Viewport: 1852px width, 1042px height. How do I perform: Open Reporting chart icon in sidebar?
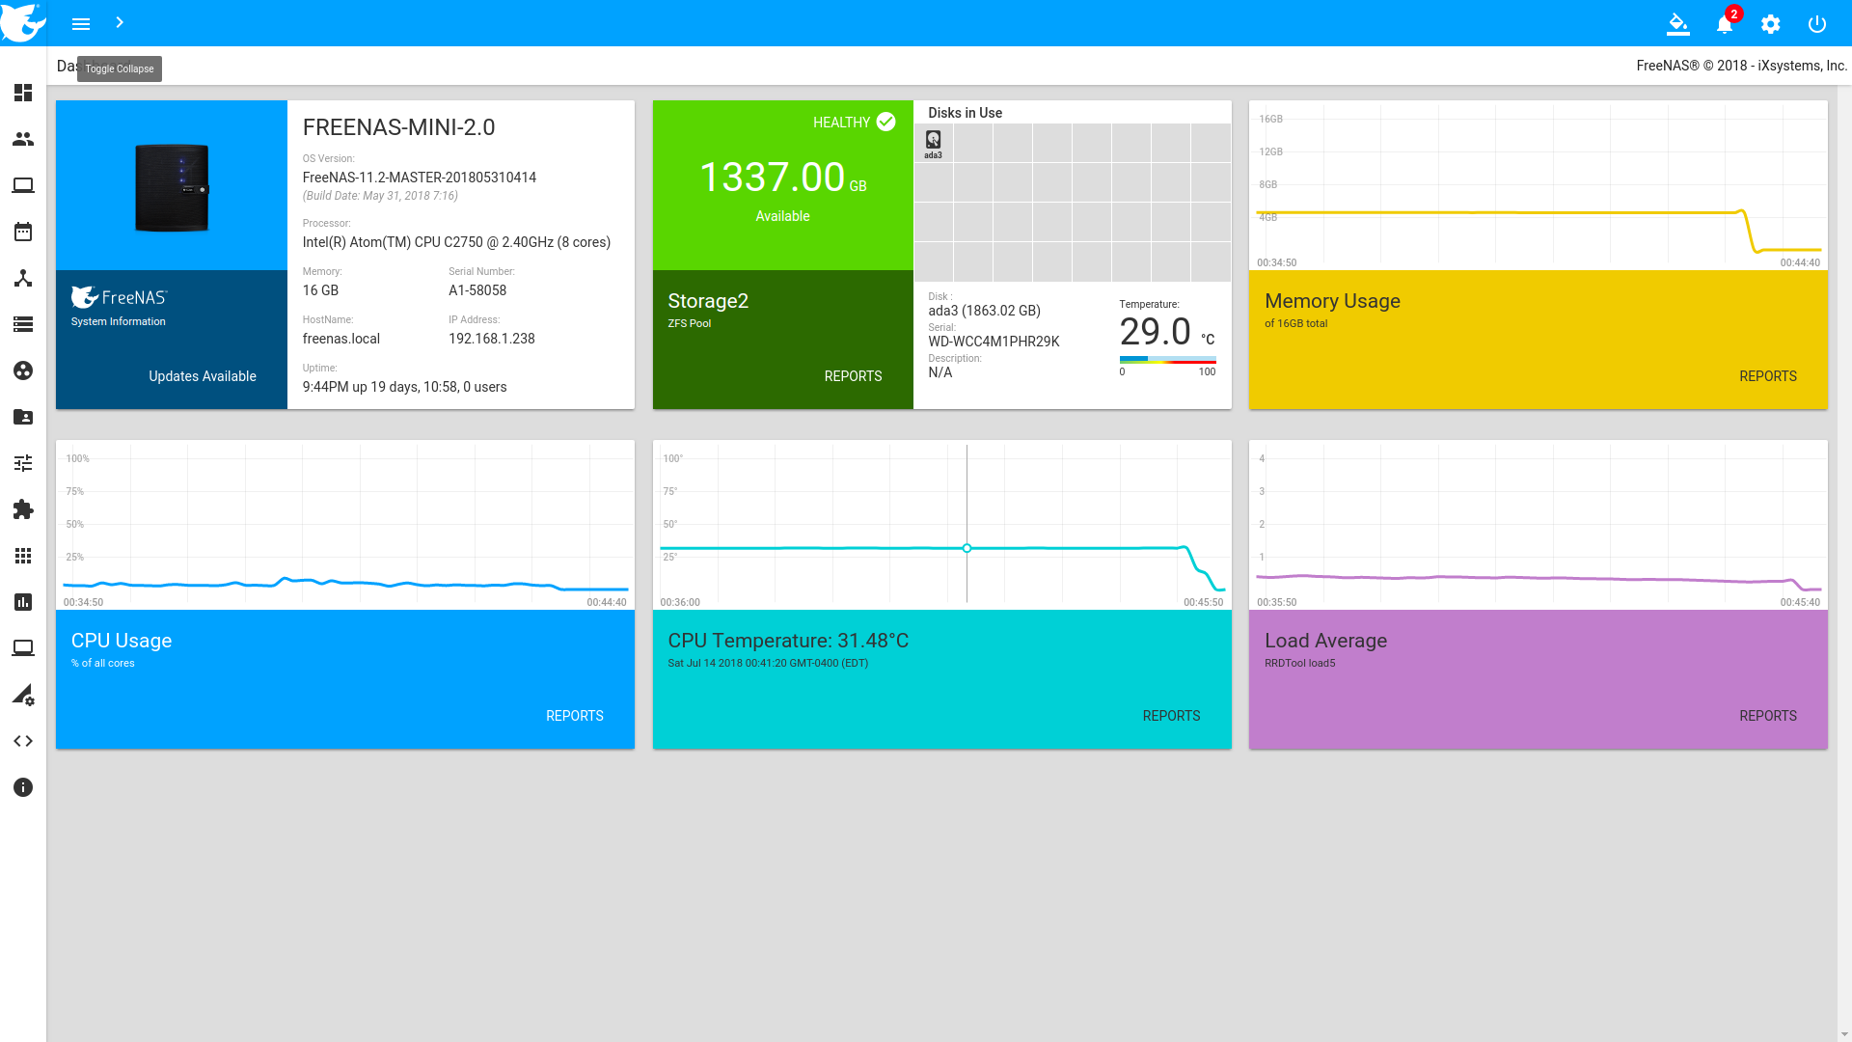point(23,602)
